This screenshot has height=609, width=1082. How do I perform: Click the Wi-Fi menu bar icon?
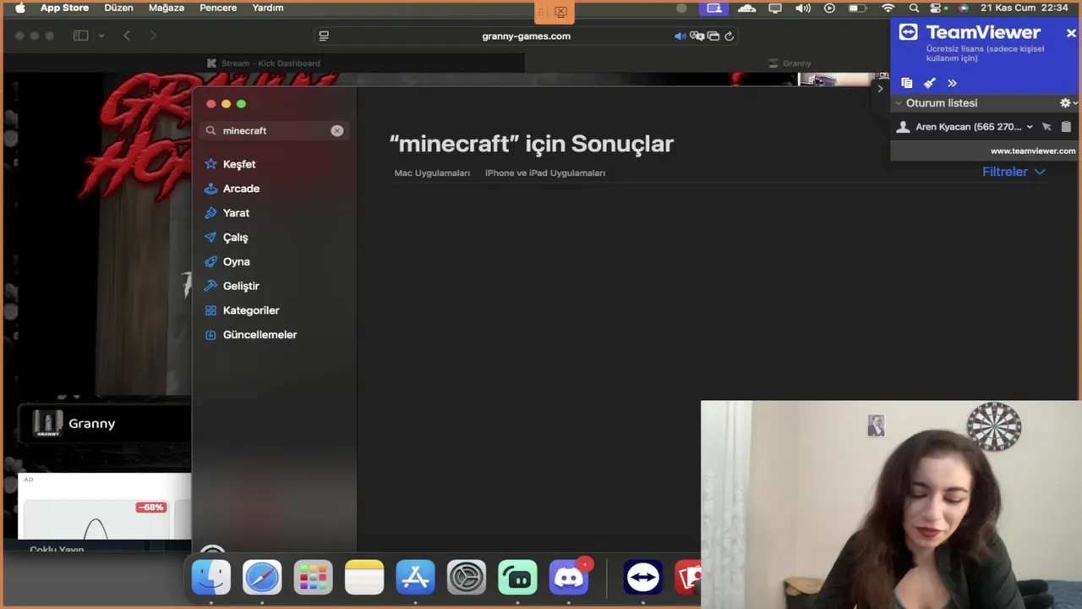click(888, 8)
